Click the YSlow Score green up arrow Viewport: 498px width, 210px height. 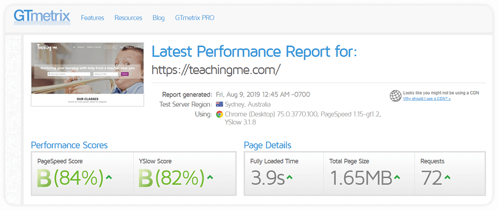210,177
